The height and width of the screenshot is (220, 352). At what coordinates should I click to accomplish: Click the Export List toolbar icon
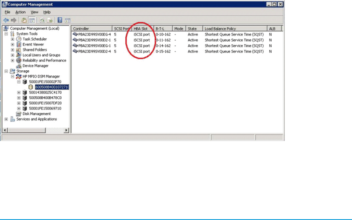(x=50, y=21)
